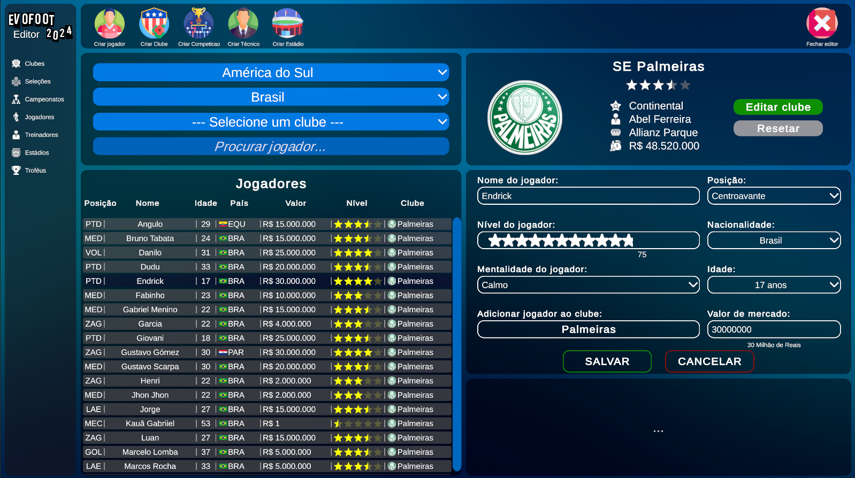Screen dimensions: 855x478
Task: Click the Nível column header
Action: point(356,203)
